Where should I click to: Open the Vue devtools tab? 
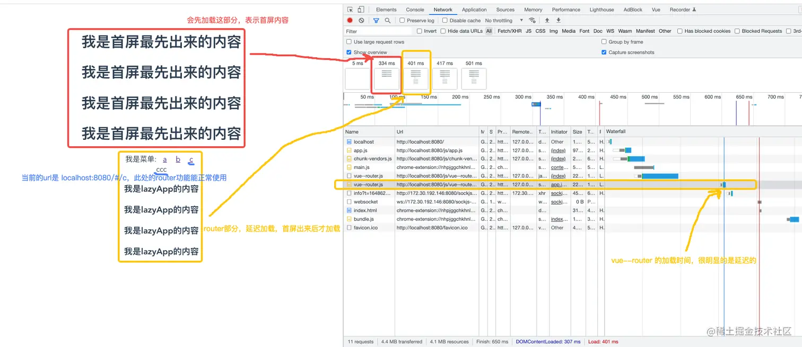[x=656, y=10]
